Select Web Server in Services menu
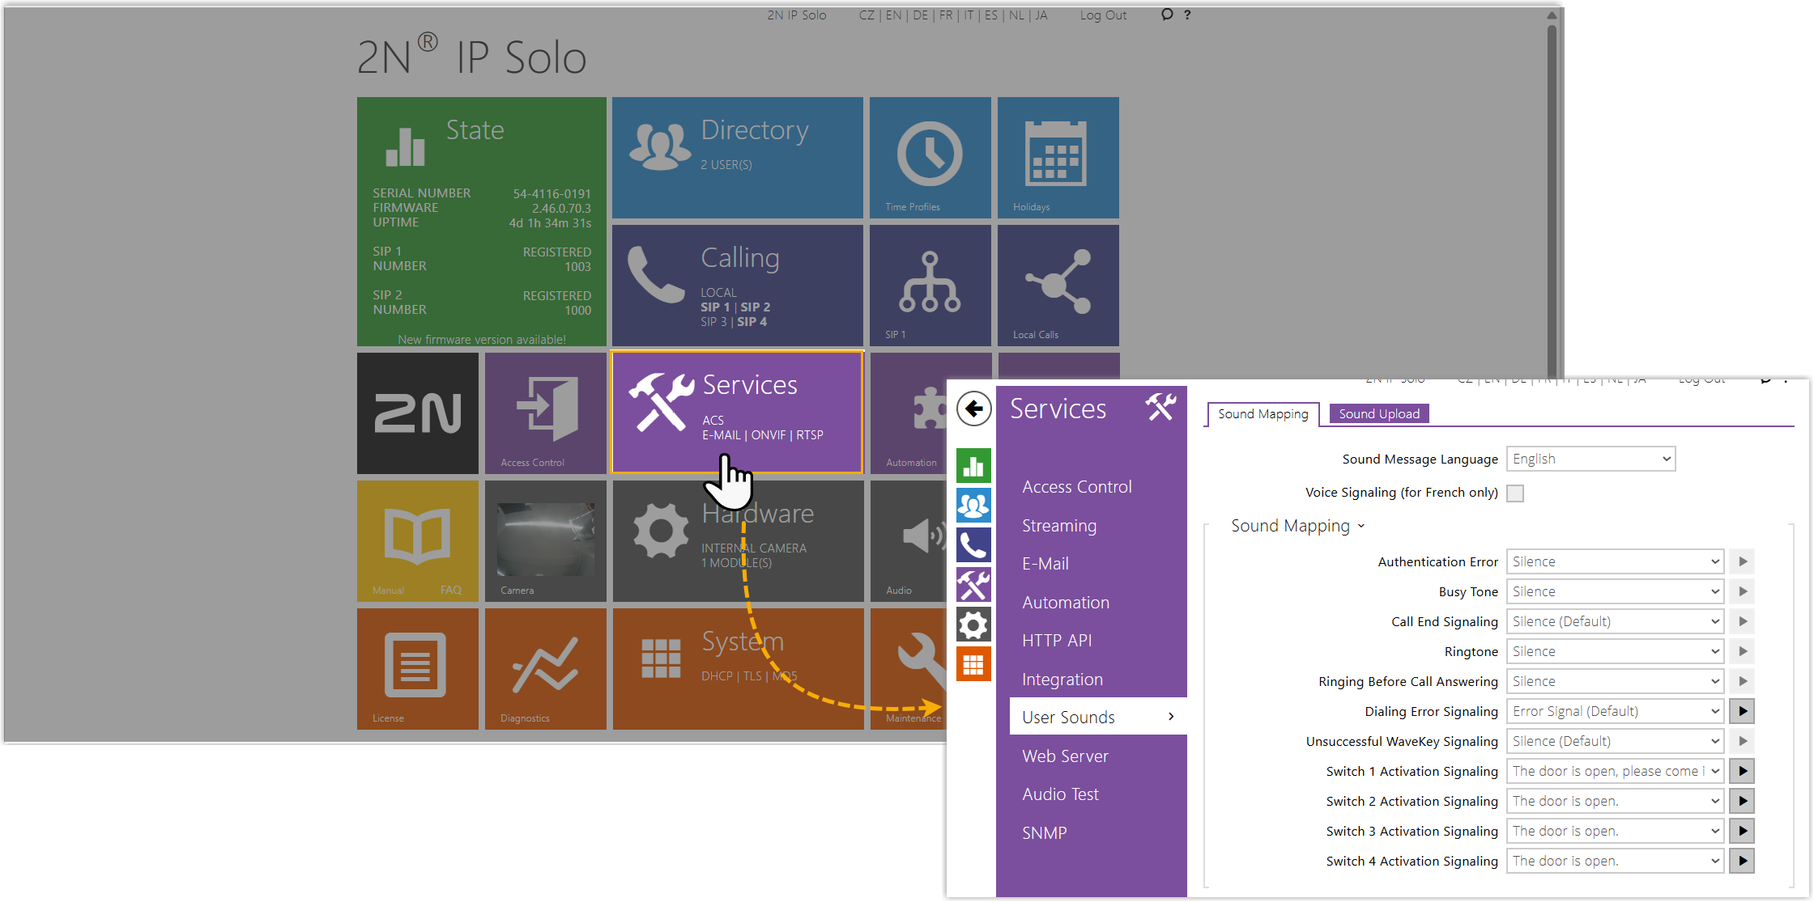This screenshot has width=1814, height=902. (x=1065, y=756)
